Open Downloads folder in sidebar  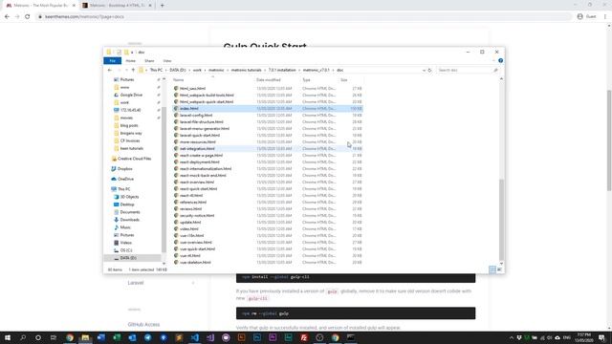[x=130, y=220]
